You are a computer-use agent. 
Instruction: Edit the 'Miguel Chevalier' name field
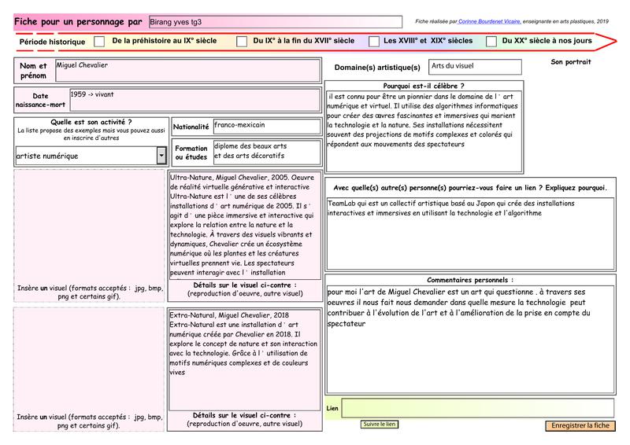click(x=187, y=69)
